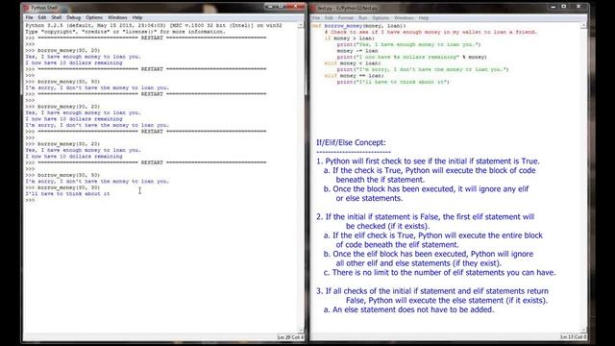Click the 'Python 3.2.5 (default...' version line
615x346 pixels.
point(154,25)
